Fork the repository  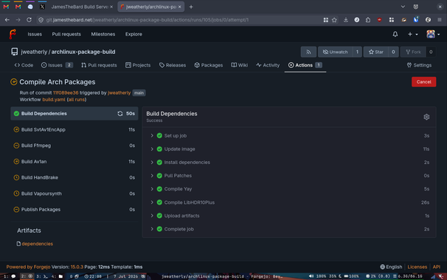pos(413,52)
